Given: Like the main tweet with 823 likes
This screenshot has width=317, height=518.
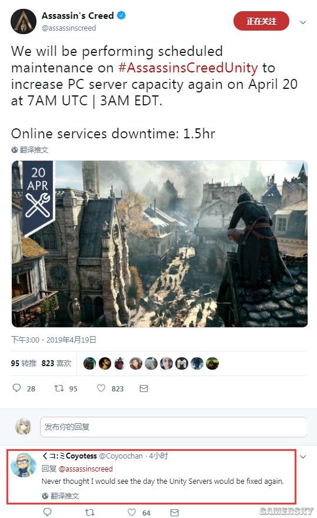Looking at the screenshot, I should click(101, 388).
